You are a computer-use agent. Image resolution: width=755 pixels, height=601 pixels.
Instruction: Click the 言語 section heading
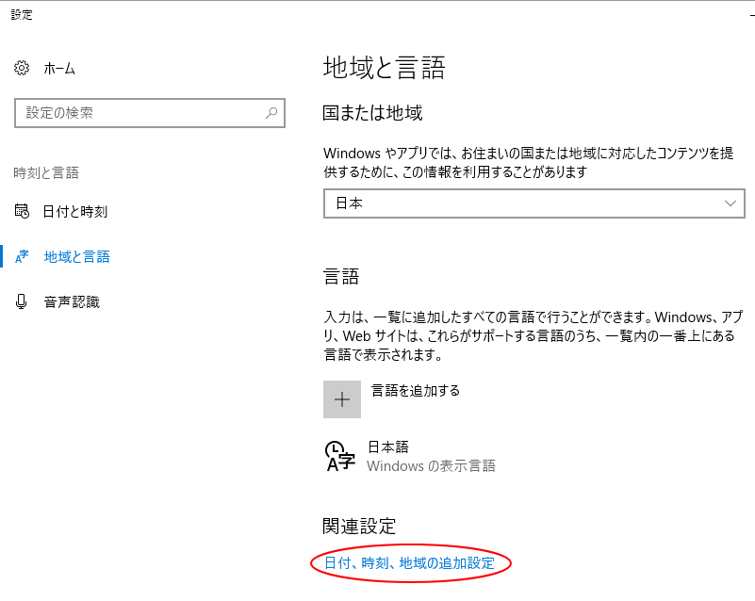[341, 277]
